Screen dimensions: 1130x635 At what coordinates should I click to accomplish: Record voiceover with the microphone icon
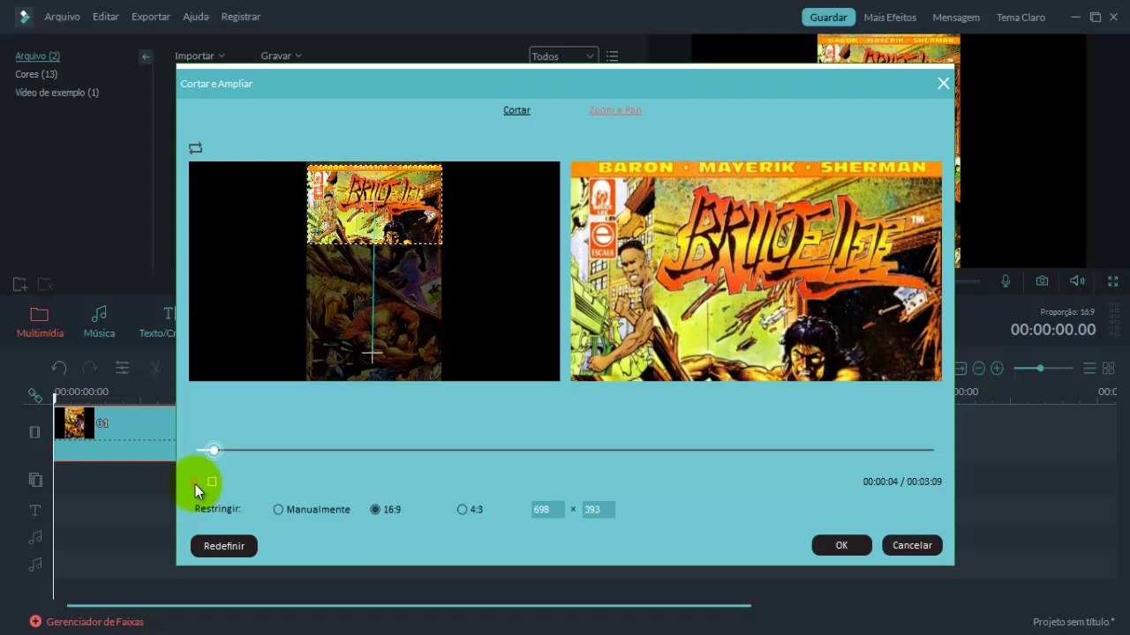click(x=1006, y=281)
